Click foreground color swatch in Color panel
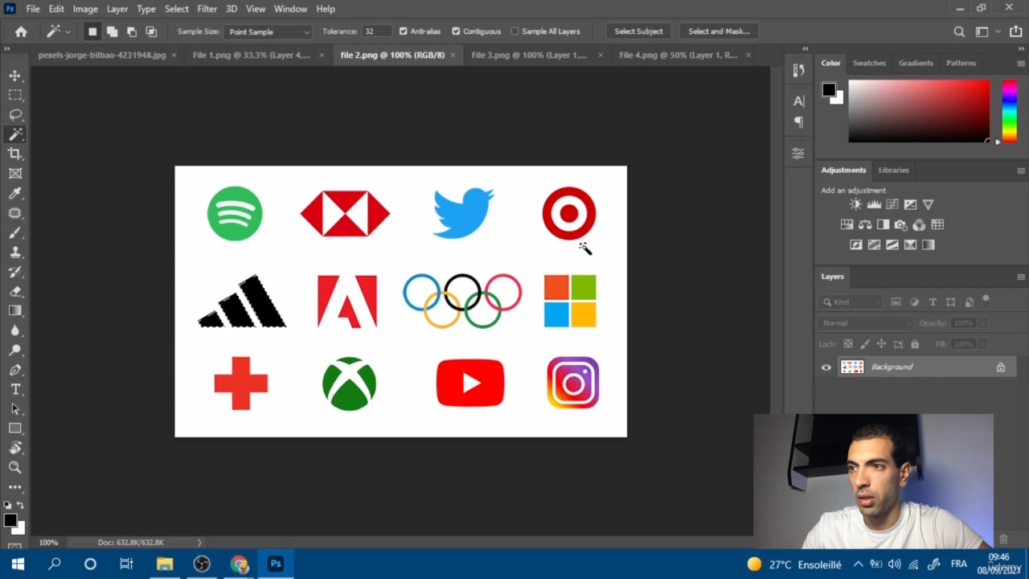The image size is (1029, 579). click(x=829, y=89)
